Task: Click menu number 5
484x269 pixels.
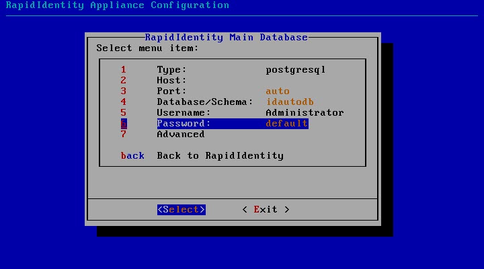Action: pos(124,113)
